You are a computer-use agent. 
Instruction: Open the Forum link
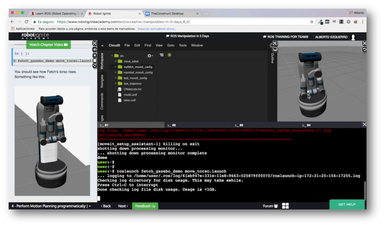pos(270,206)
